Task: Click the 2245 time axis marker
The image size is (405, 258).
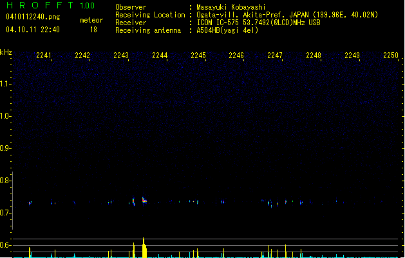Action: pyautogui.click(x=198, y=55)
